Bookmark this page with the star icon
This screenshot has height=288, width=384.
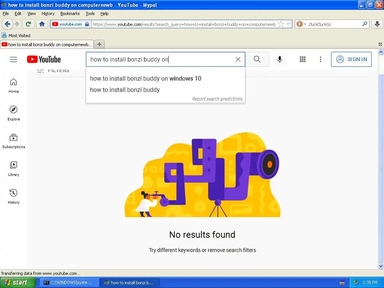coord(281,24)
